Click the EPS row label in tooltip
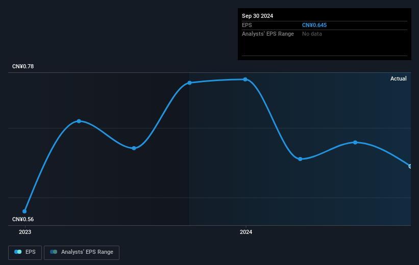 click(247, 25)
